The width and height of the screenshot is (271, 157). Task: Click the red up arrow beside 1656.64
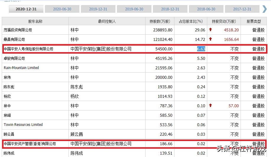(210, 39)
